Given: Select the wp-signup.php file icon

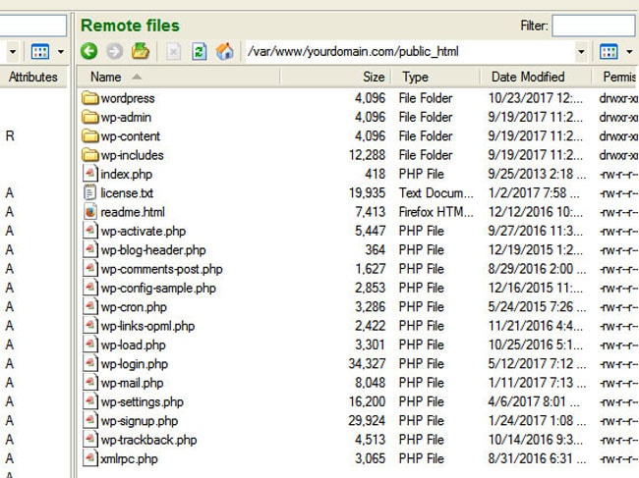Looking at the screenshot, I should [90, 421].
